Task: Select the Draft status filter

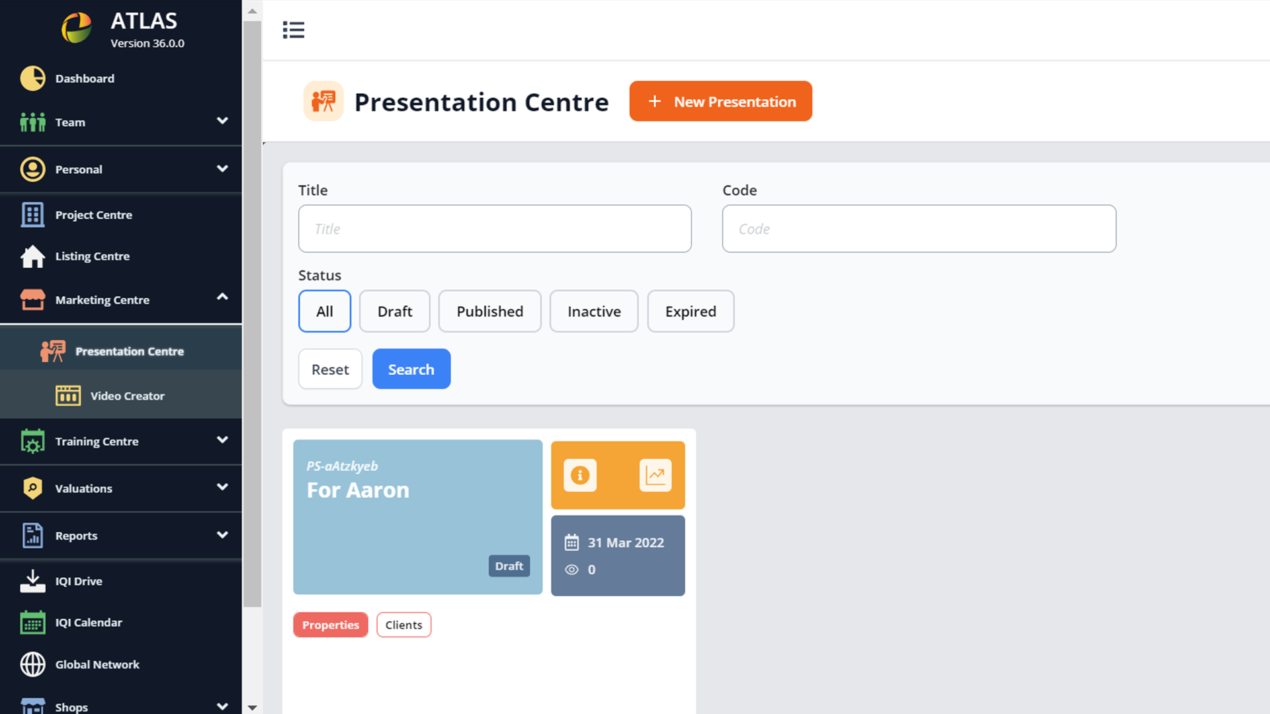Action: point(394,311)
